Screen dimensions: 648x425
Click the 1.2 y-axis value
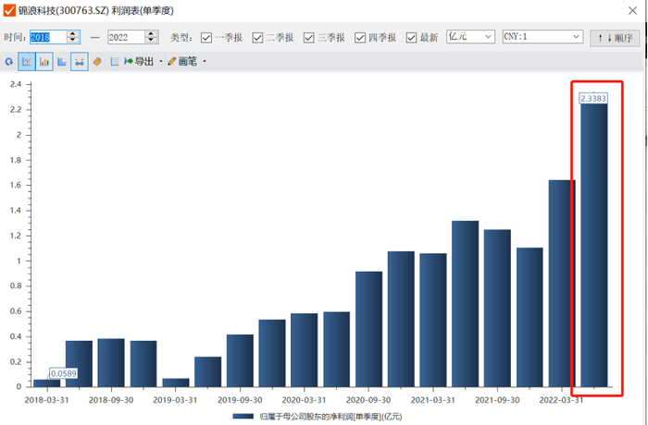click(x=16, y=236)
